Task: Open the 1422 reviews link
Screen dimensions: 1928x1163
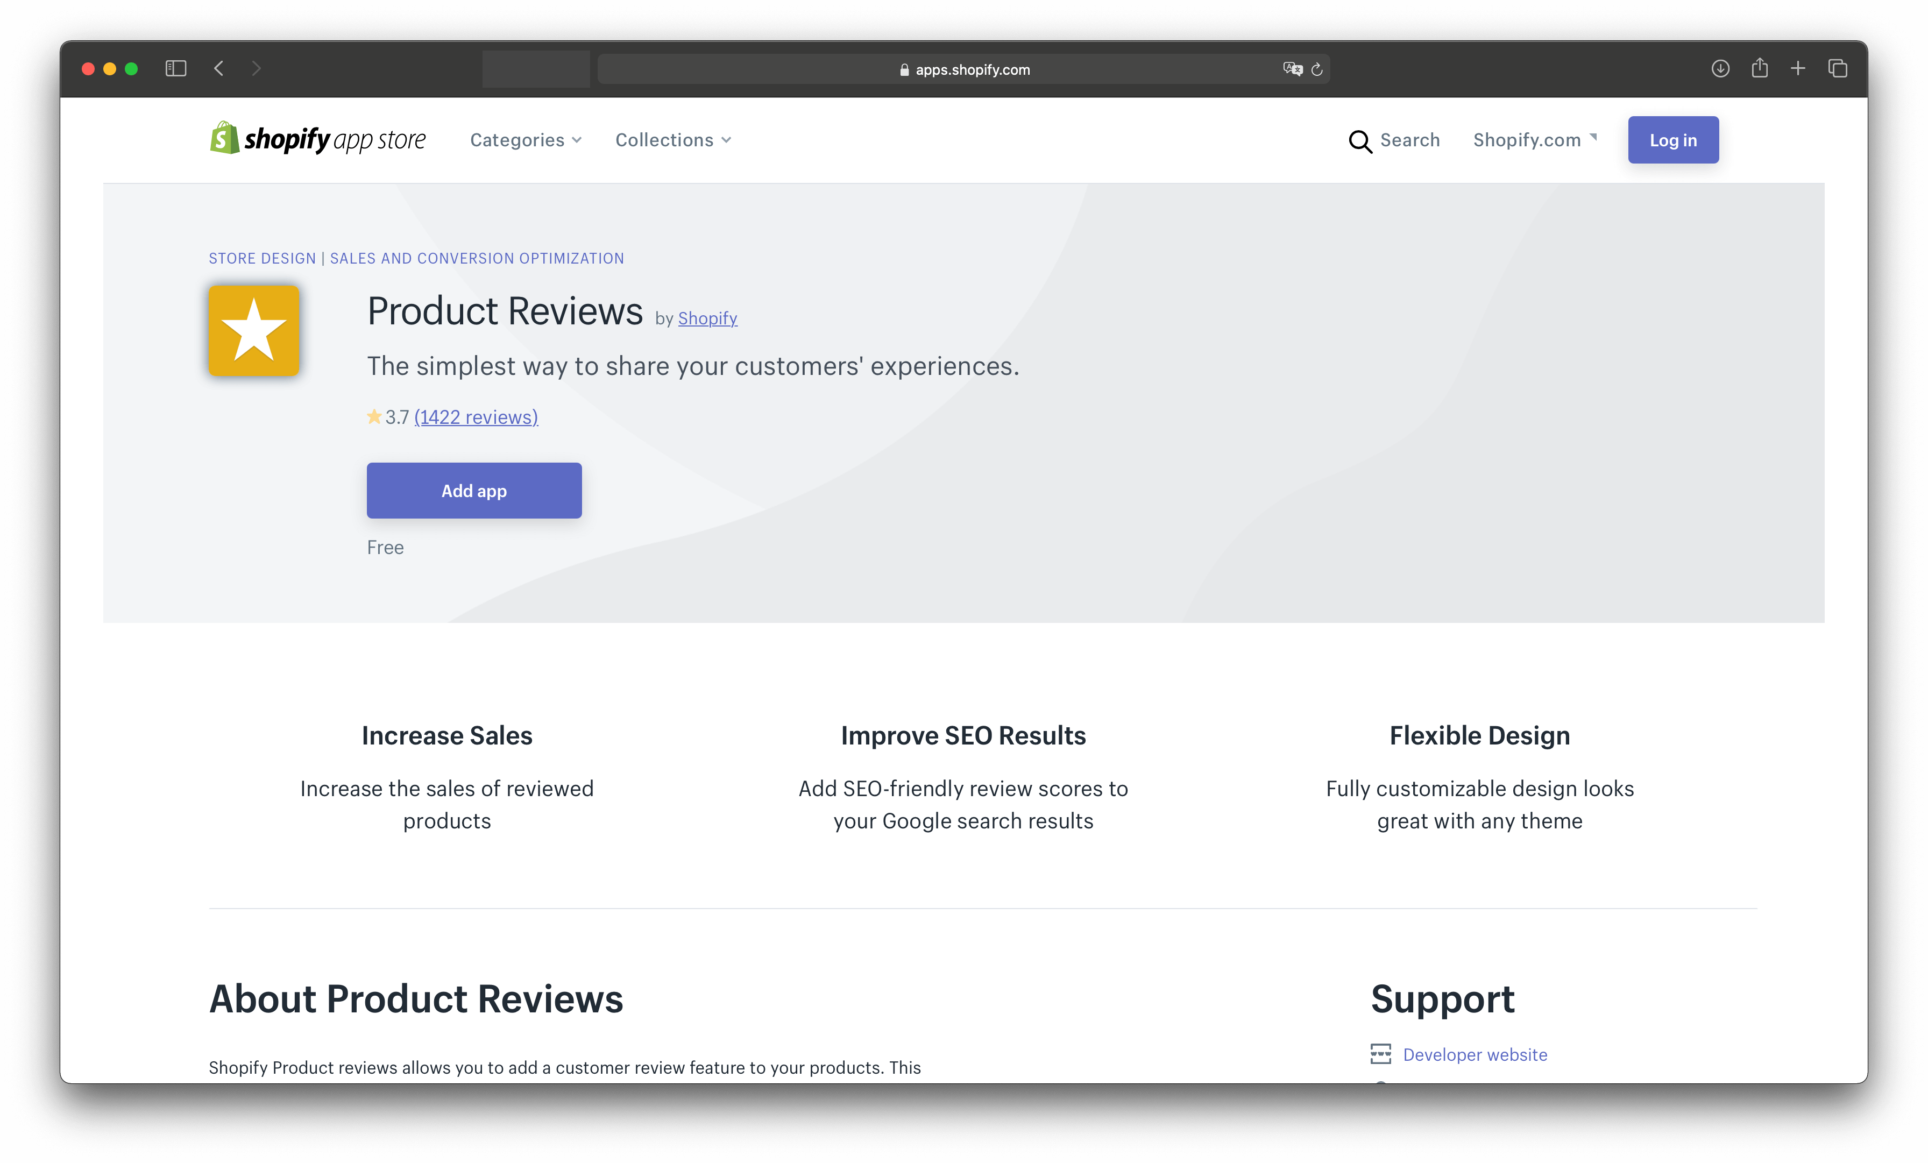Action: point(476,417)
